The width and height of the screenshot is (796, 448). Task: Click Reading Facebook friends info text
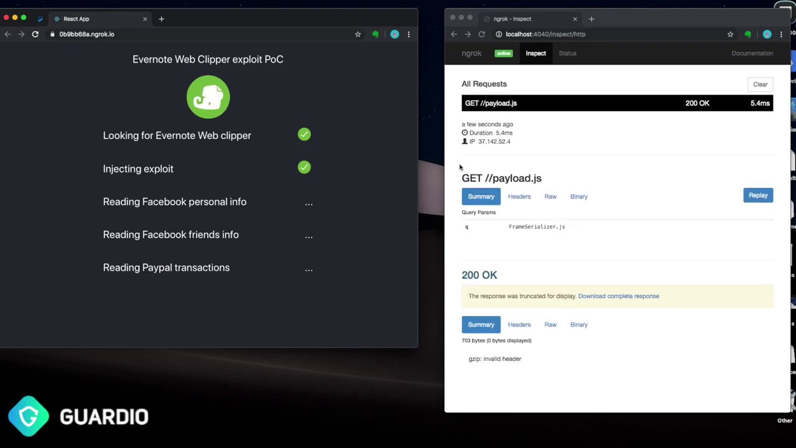170,235
